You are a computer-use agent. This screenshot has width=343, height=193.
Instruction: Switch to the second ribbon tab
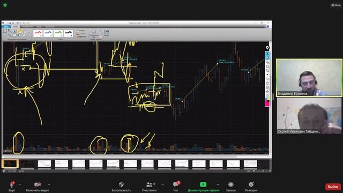[16, 27]
